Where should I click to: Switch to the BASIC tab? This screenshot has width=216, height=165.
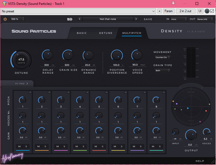[82, 33]
